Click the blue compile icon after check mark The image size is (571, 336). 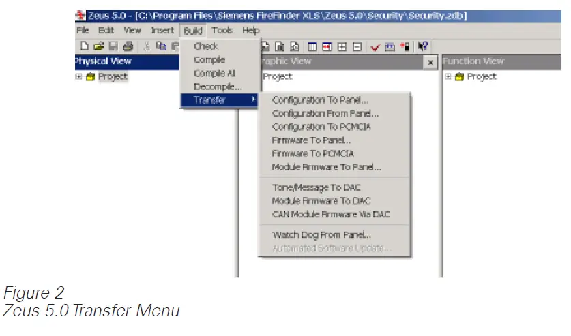(390, 46)
